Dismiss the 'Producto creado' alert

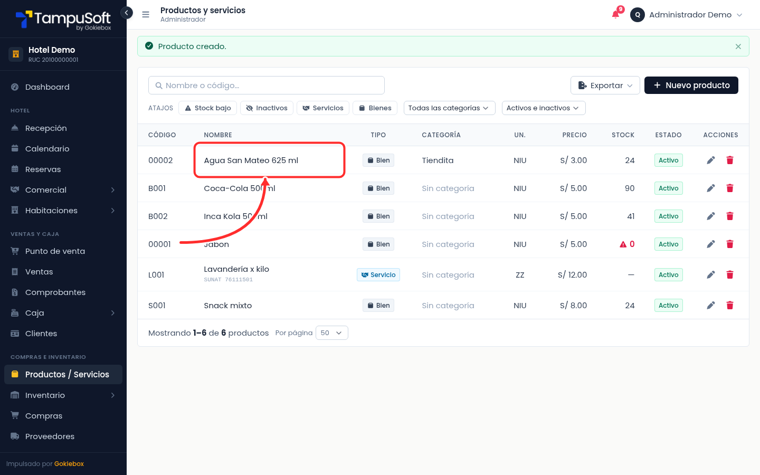coord(738,46)
